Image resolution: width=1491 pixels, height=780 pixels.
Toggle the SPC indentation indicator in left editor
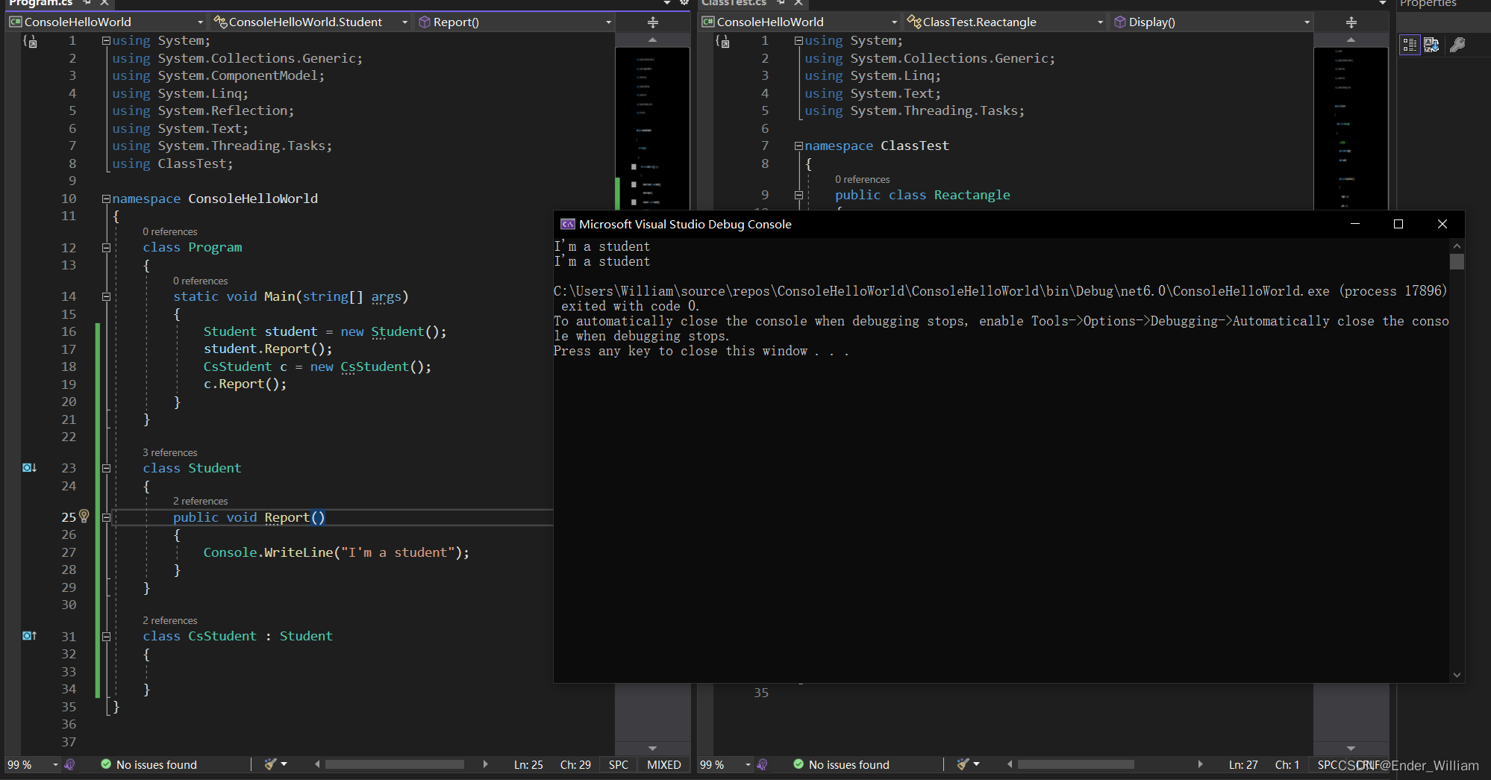click(618, 764)
